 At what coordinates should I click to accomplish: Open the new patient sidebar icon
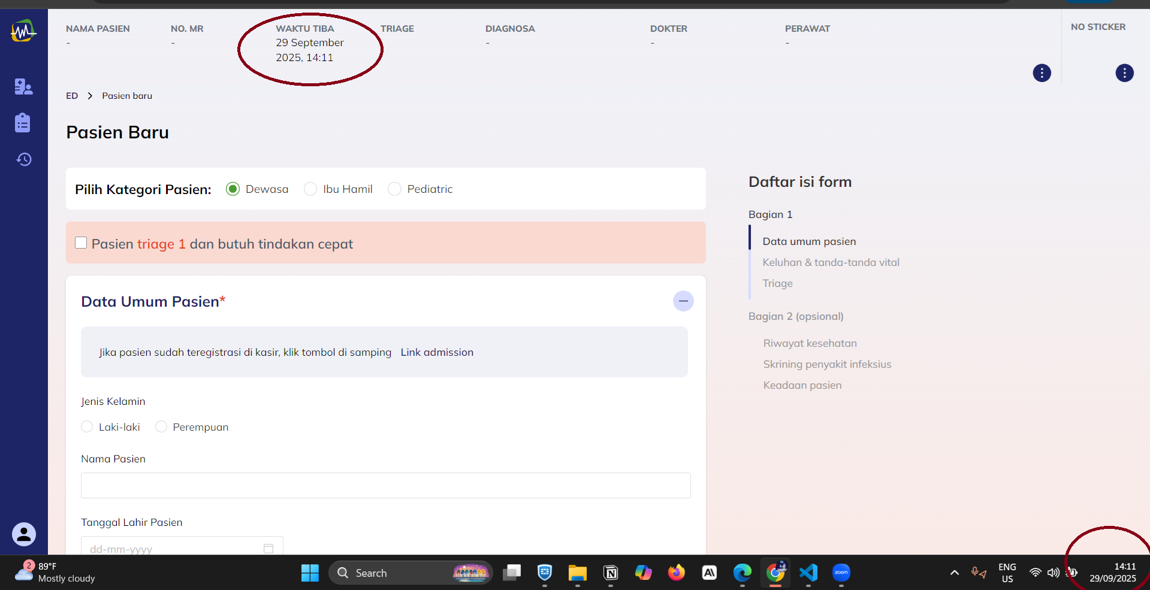click(23, 87)
